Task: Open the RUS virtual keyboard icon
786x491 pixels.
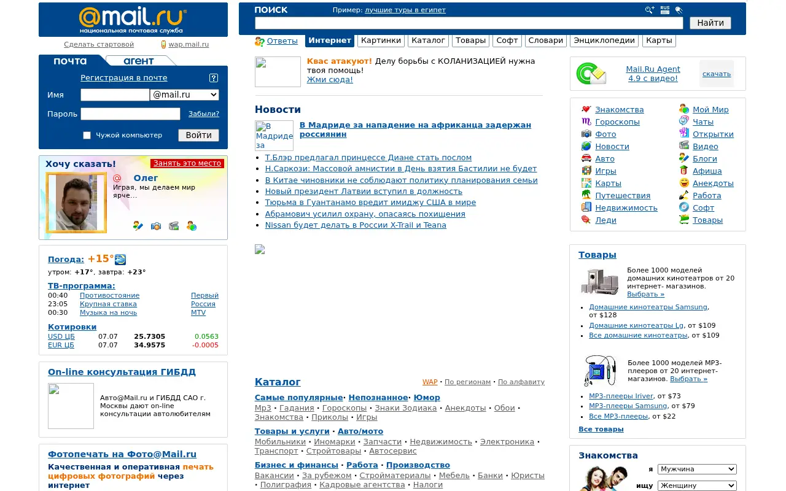Action: 665,10
